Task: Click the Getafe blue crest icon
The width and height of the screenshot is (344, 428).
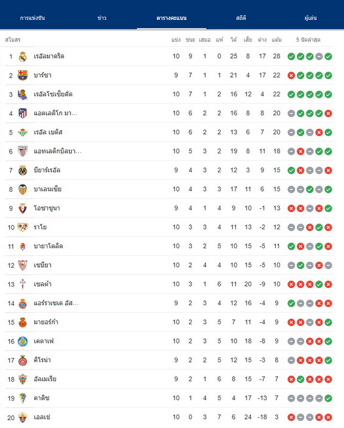Action: point(23,341)
